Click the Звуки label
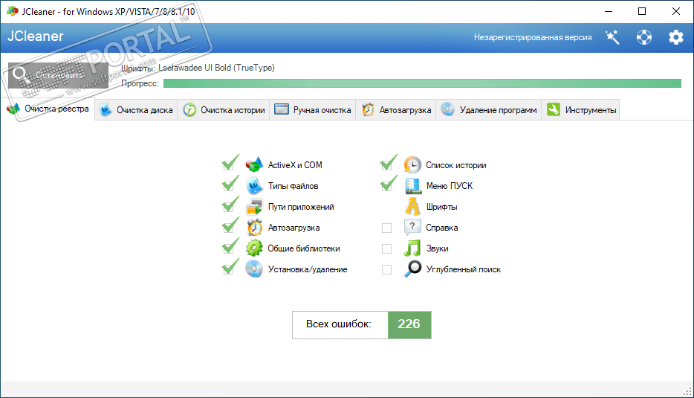Screen dimensions: 694x398 [438, 248]
